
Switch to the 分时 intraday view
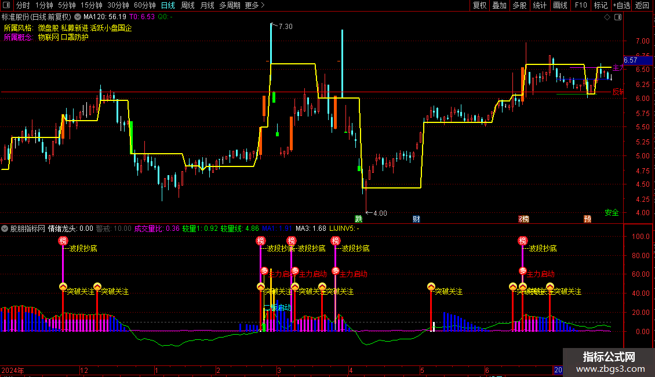(23, 5)
